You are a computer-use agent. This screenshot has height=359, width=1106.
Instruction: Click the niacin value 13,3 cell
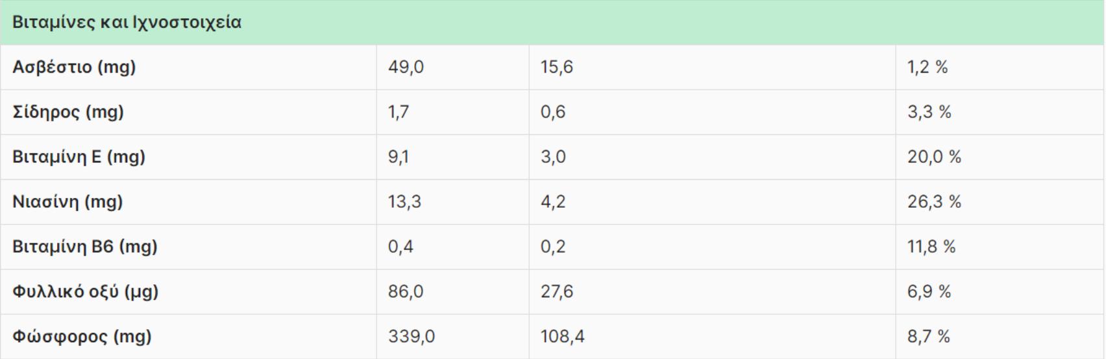[x=405, y=202]
